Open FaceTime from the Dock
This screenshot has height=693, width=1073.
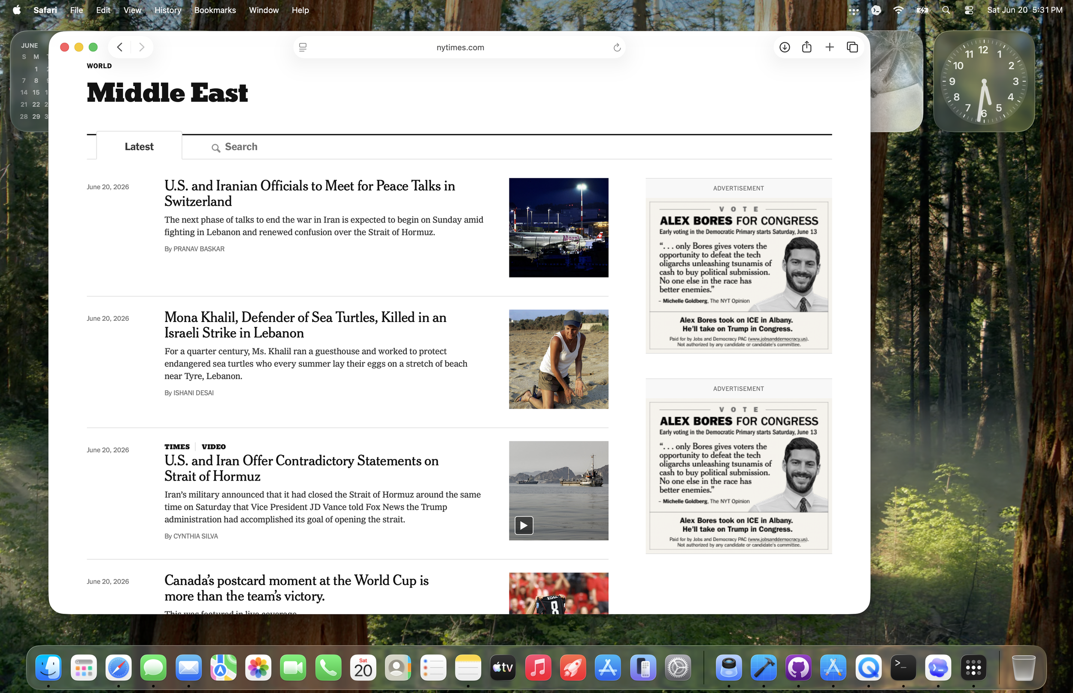[293, 667]
